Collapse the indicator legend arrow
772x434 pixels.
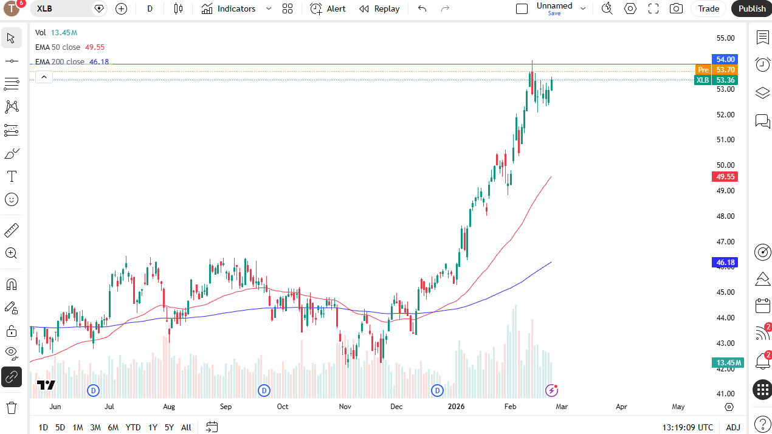click(44, 77)
